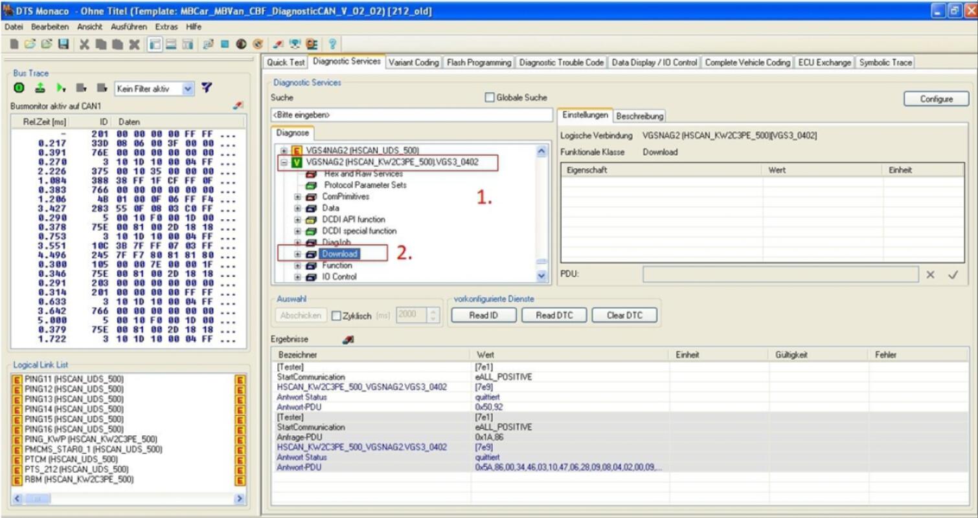Click the X cancel icon beside PDU field
978x518 pixels.
931,275
